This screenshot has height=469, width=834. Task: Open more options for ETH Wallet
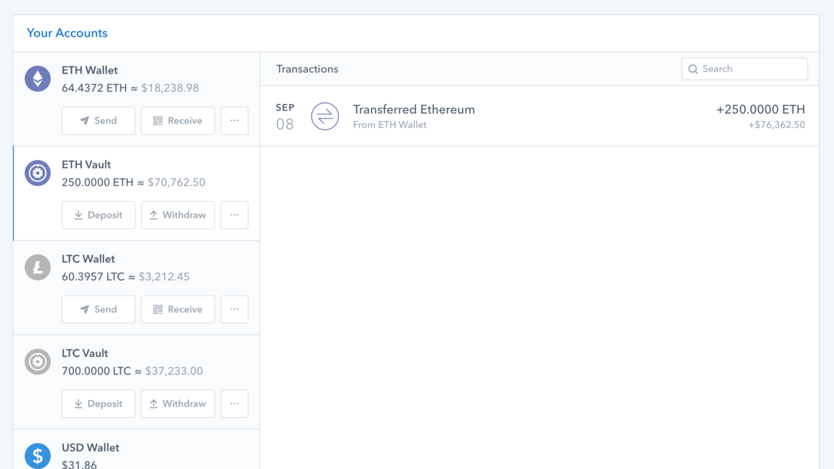coord(235,120)
